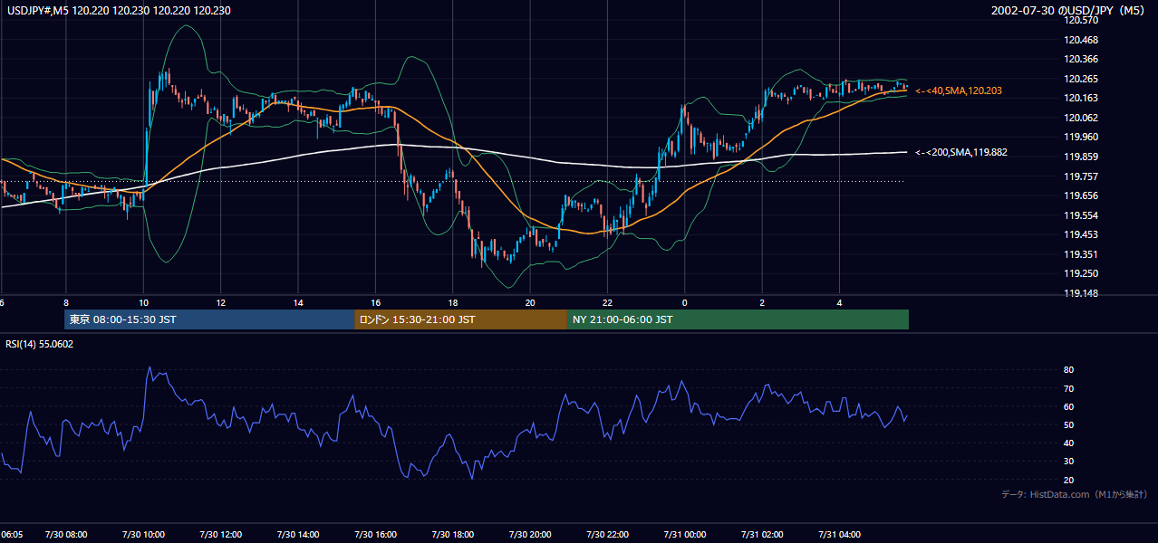Click RSI scale value 30

(1069, 462)
